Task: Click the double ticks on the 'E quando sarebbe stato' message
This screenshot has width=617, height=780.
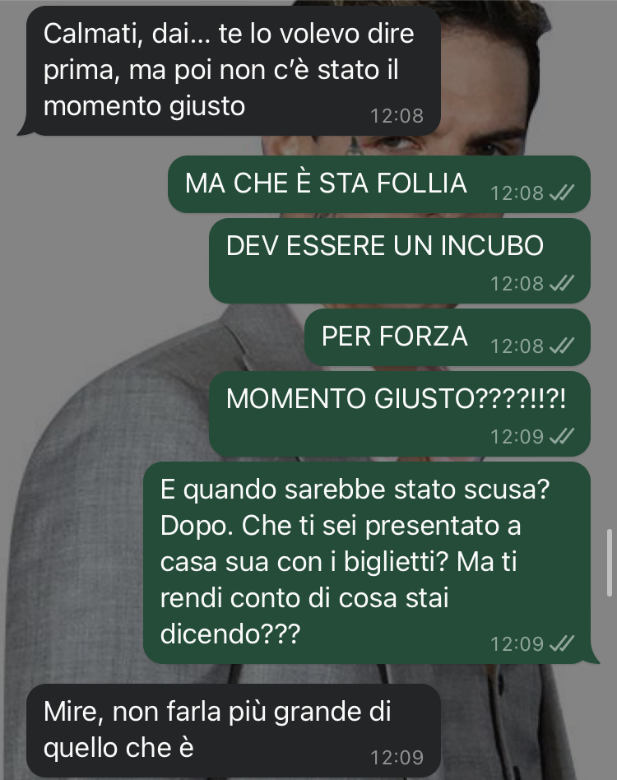Action: point(562,643)
